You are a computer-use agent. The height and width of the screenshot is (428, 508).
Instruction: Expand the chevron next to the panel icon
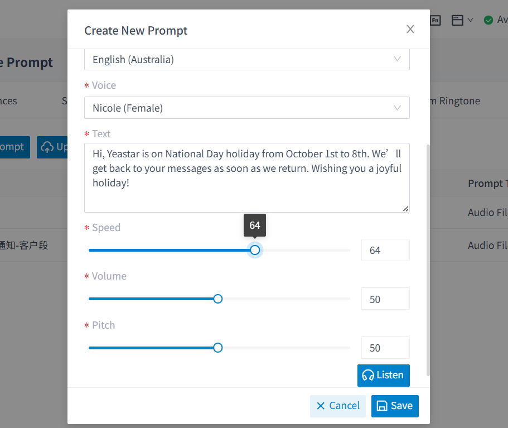click(x=470, y=20)
